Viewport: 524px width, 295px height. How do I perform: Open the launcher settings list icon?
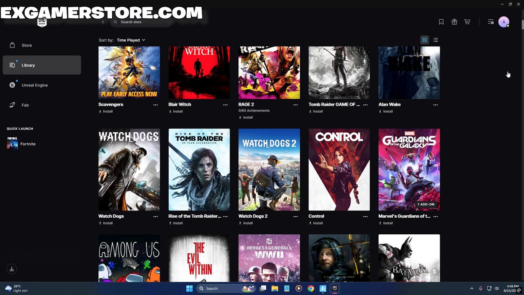[x=491, y=22]
